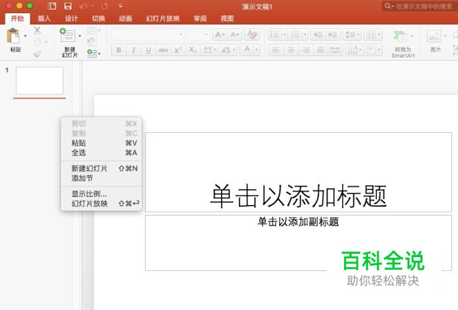Toggle Italic formatting
This screenshot has width=458, height=310.
tap(134, 50)
